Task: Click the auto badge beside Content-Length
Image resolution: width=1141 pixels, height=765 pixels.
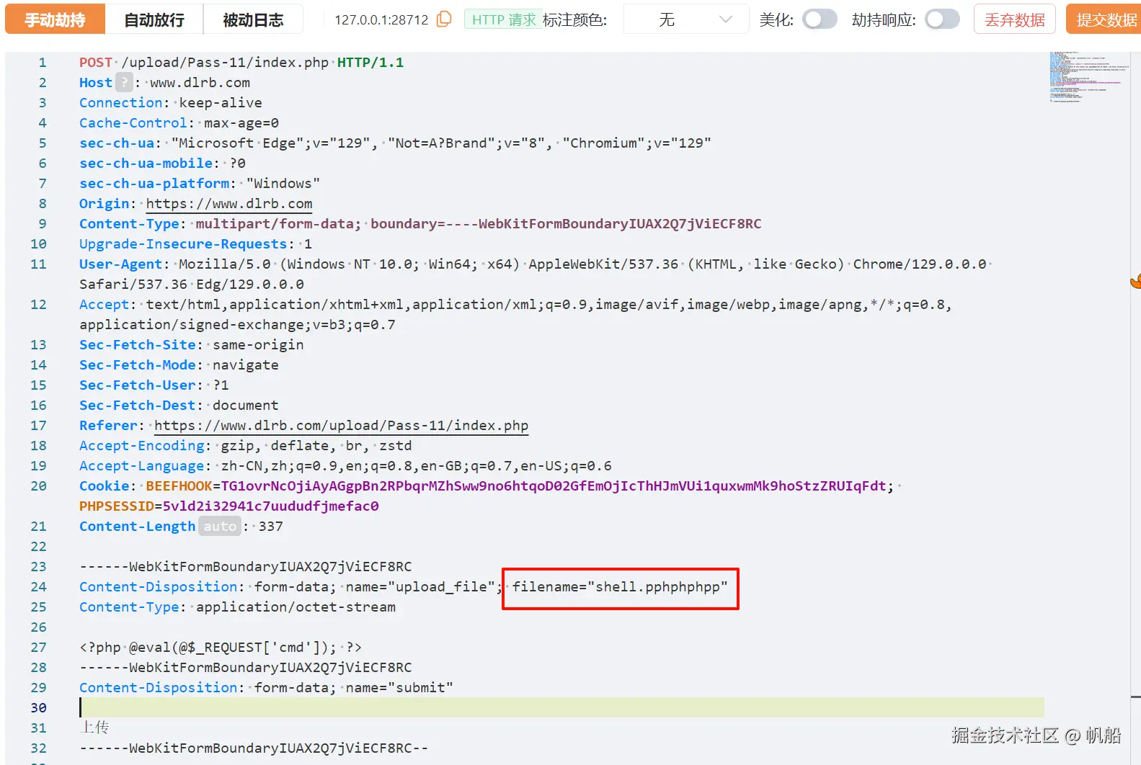Action: click(x=220, y=527)
